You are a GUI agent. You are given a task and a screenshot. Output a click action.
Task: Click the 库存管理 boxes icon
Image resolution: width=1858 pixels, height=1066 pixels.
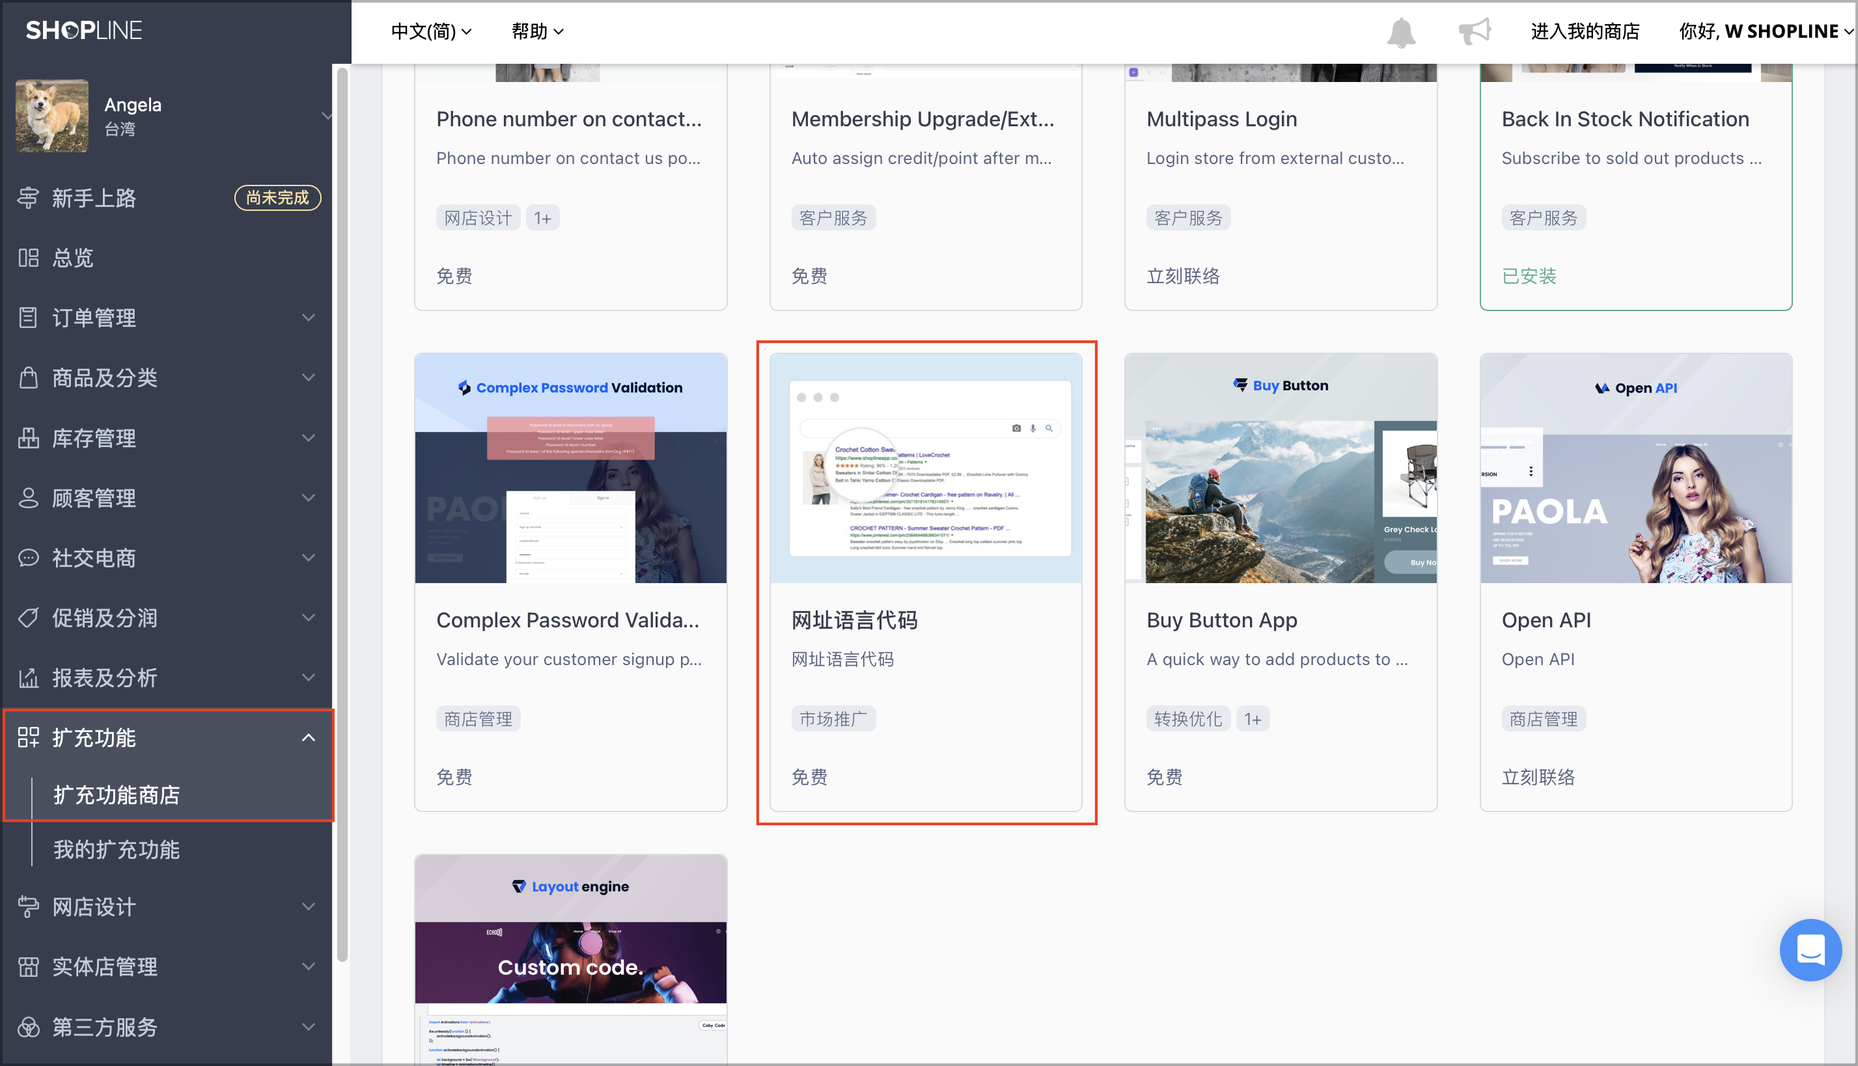click(29, 438)
